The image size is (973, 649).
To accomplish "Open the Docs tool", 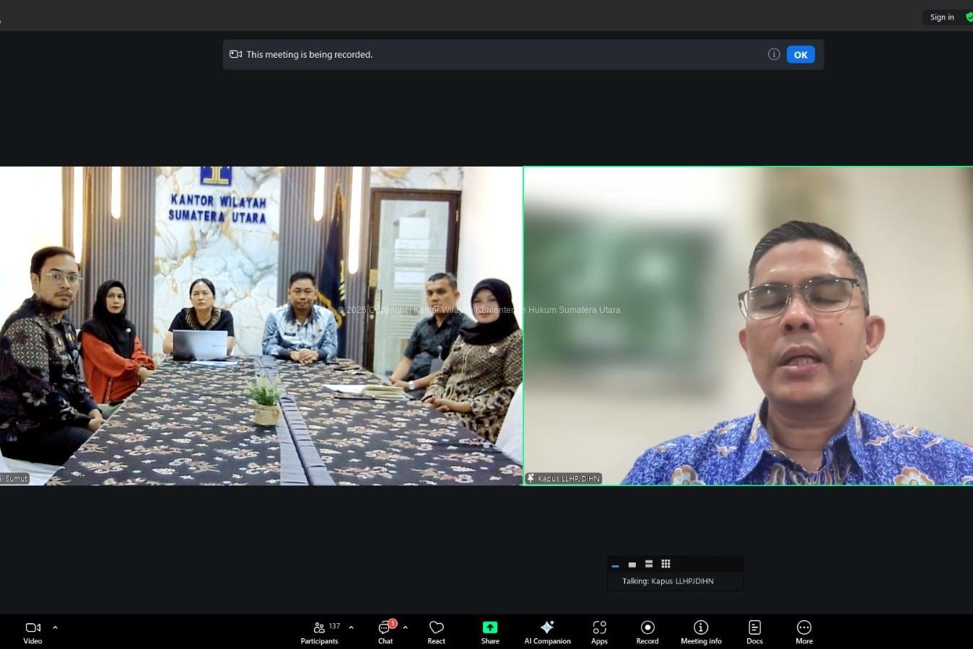I will 754,632.
